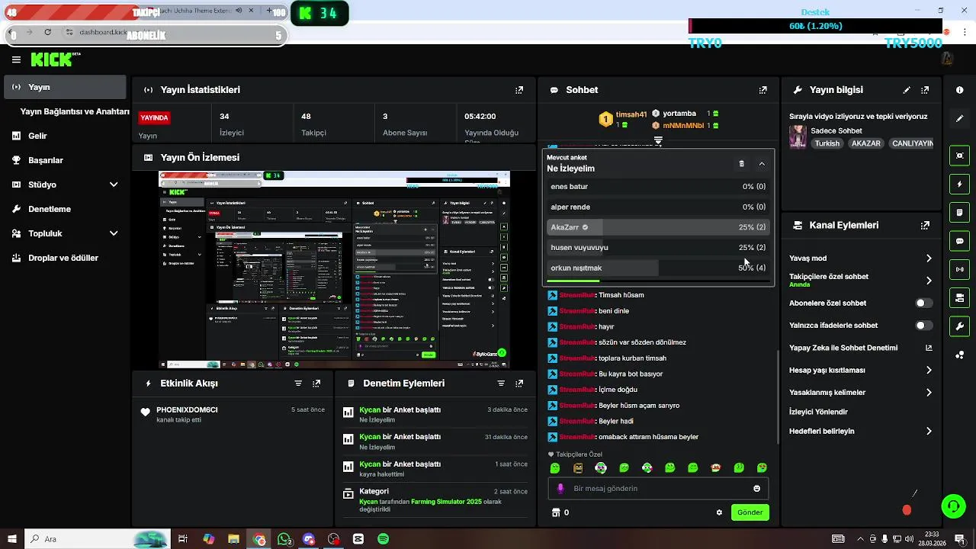Toggle Yalnızca ifadelerle sohbet switch
This screenshot has height=549, width=976.
(x=923, y=326)
